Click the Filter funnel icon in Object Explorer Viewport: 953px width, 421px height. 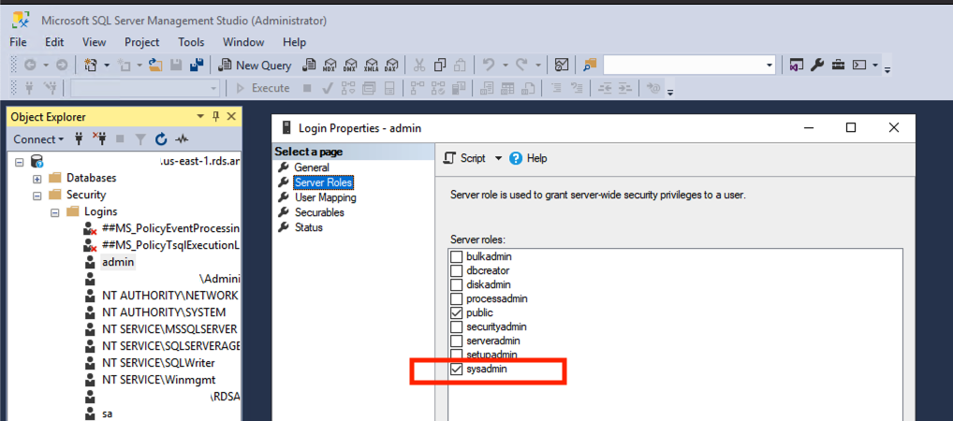pos(140,139)
